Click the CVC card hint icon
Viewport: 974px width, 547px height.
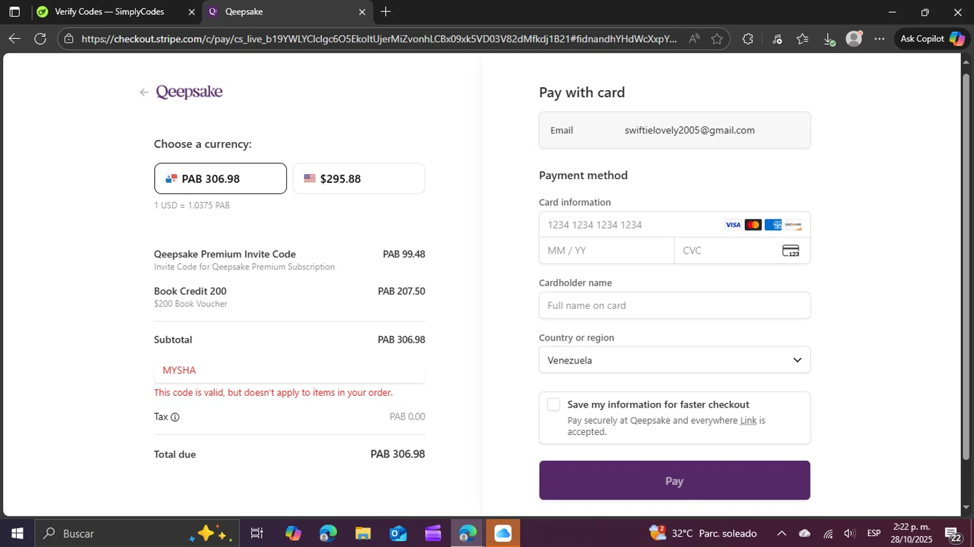pyautogui.click(x=790, y=250)
